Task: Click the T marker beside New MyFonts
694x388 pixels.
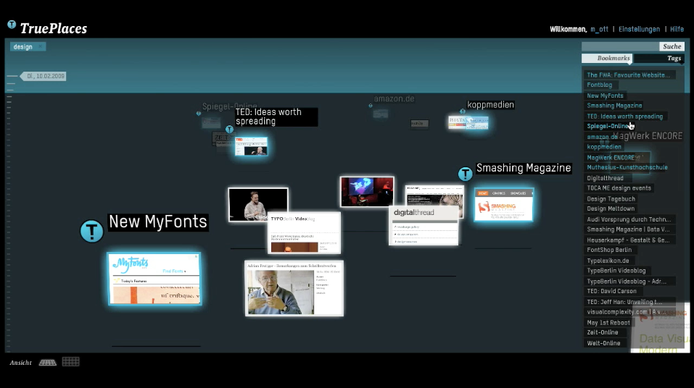Action: [91, 231]
